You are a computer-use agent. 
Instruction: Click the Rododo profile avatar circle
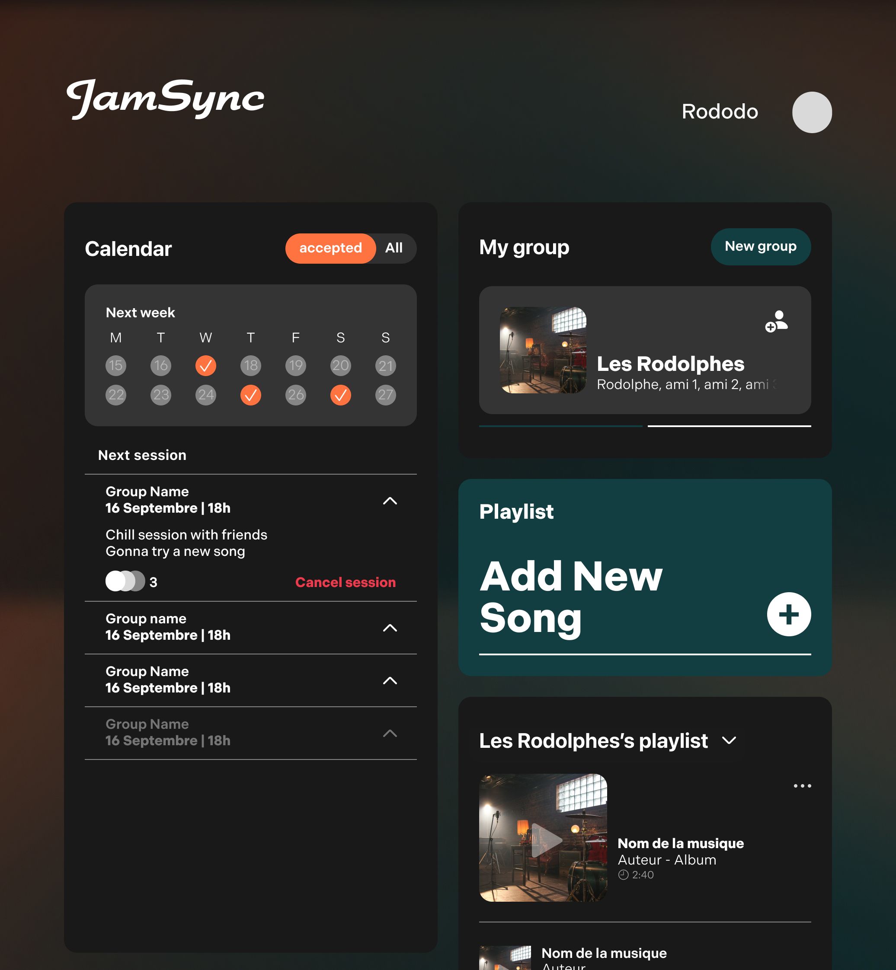812,112
